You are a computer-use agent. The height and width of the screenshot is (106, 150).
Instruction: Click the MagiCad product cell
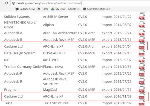pos(50,90)
